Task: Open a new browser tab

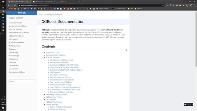Action: tap(83, 2)
